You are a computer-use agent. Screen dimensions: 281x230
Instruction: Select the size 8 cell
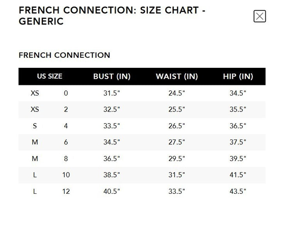point(66,159)
